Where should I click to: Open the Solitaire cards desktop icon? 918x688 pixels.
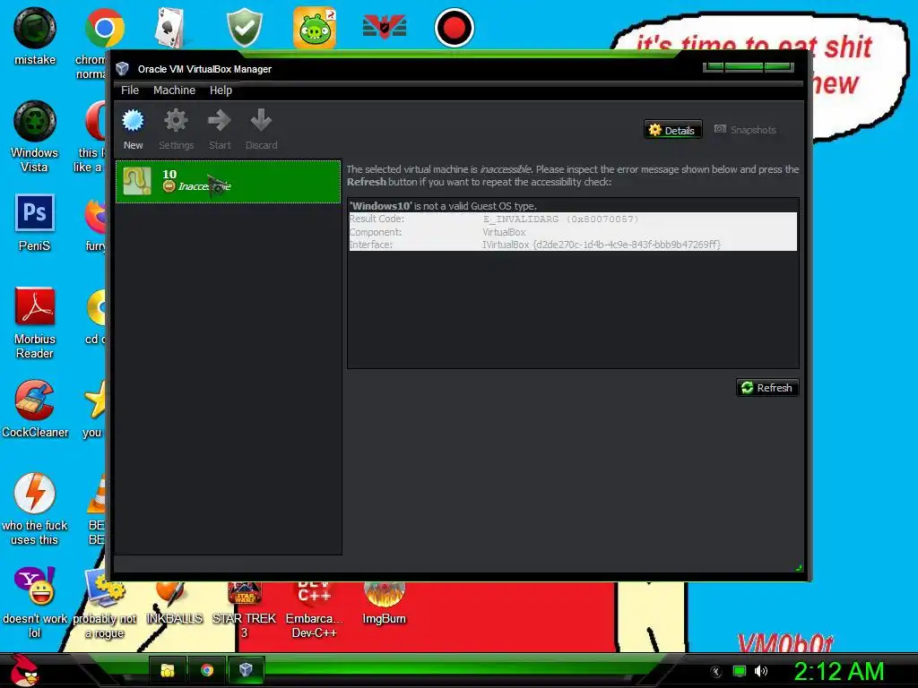tap(170, 28)
